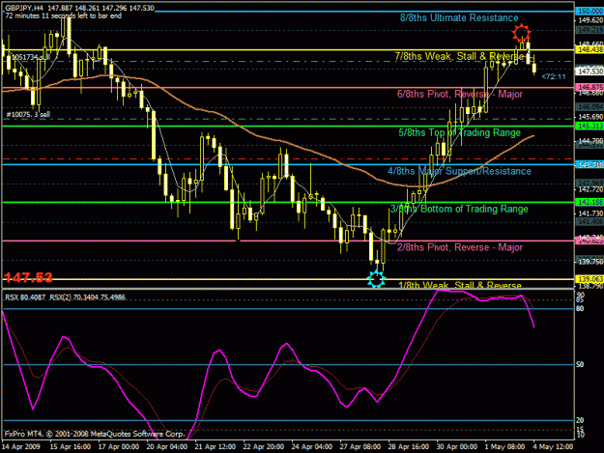
Task: Click the '#10075. 3 sell' order label
Action: (28, 114)
